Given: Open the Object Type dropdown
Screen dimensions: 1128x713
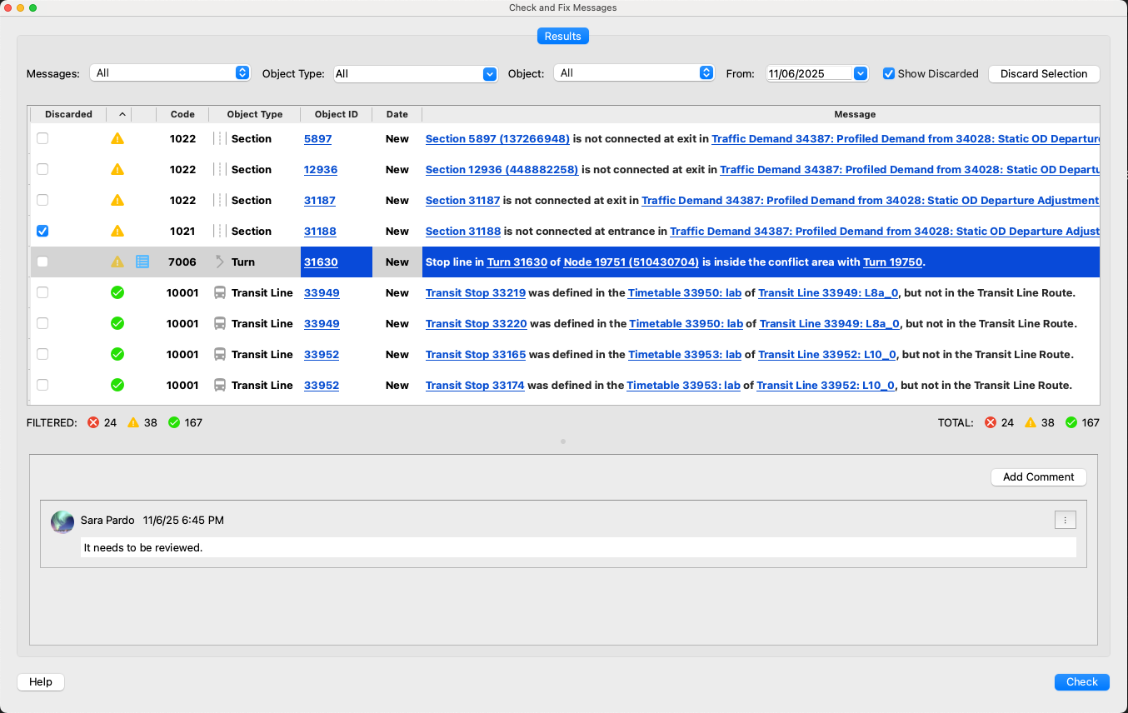Looking at the screenshot, I should pos(416,73).
